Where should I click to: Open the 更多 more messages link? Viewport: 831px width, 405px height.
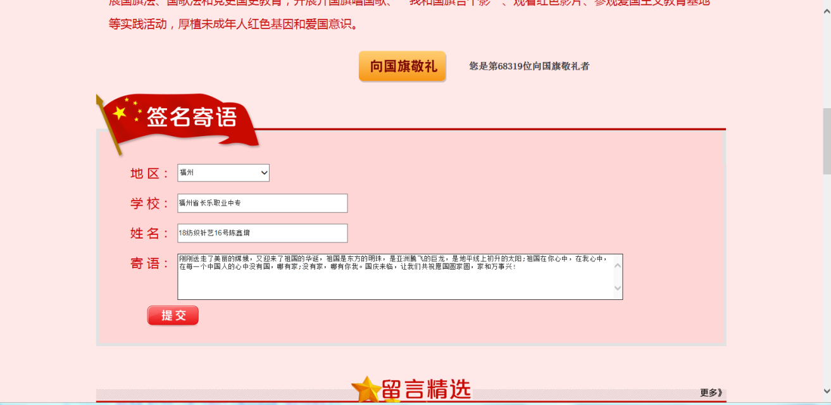[711, 392]
